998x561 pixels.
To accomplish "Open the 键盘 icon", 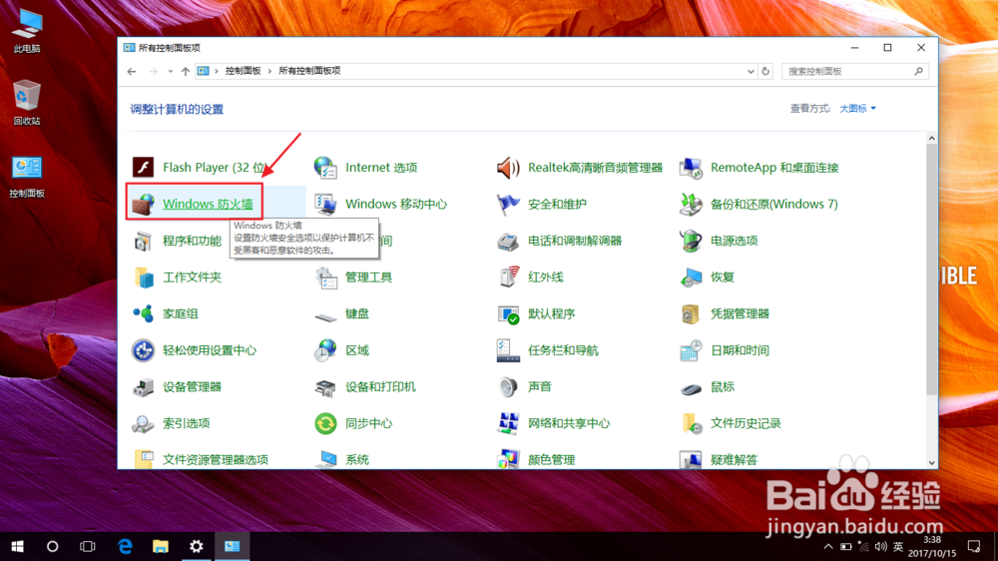I will point(325,315).
